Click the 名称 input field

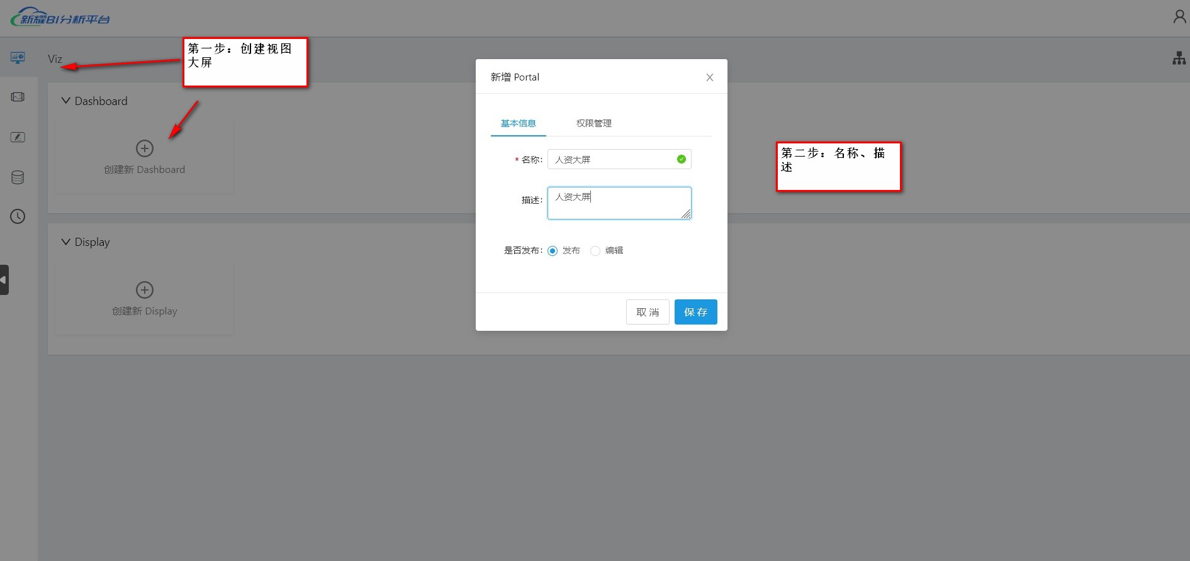click(x=610, y=160)
